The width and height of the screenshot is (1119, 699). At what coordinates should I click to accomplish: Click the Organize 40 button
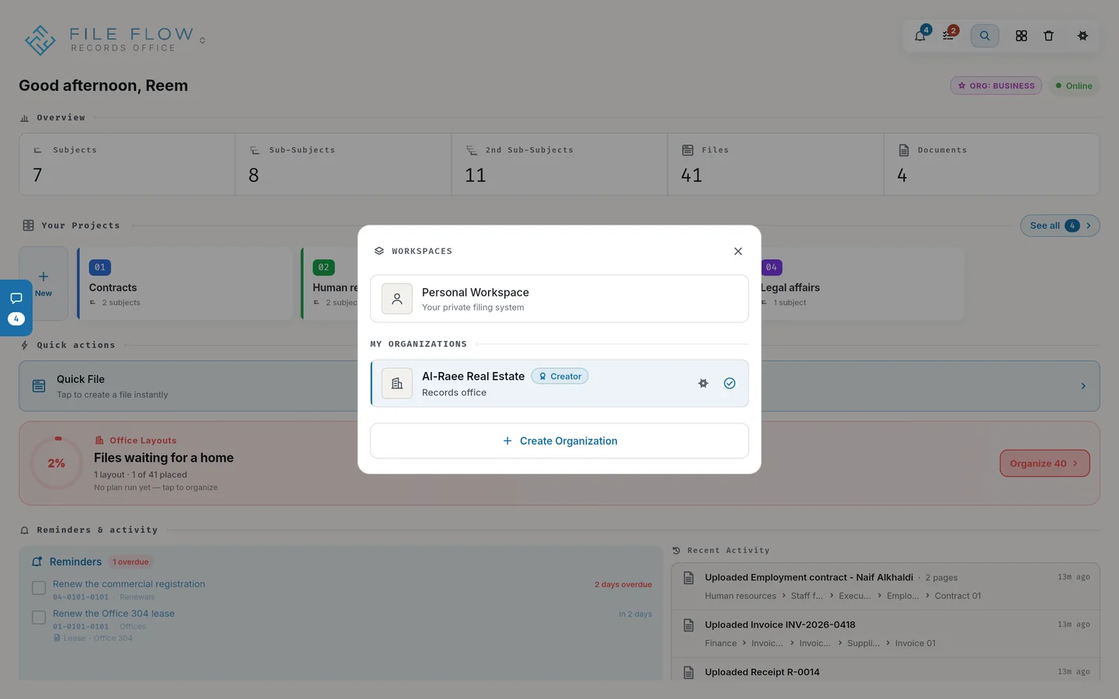tap(1044, 463)
